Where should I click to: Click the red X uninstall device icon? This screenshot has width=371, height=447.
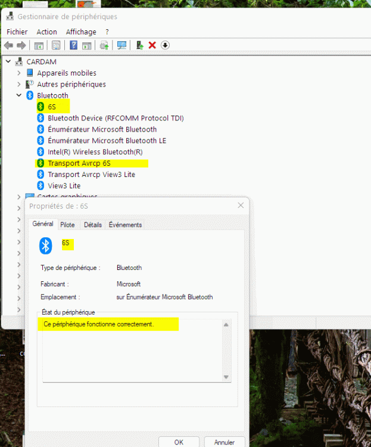point(152,45)
